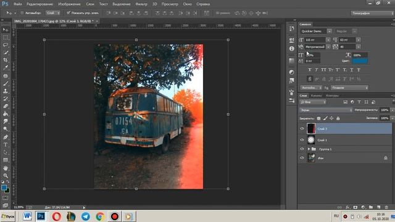Click the Fill 100% field
The image size is (395, 222).
[385, 118]
